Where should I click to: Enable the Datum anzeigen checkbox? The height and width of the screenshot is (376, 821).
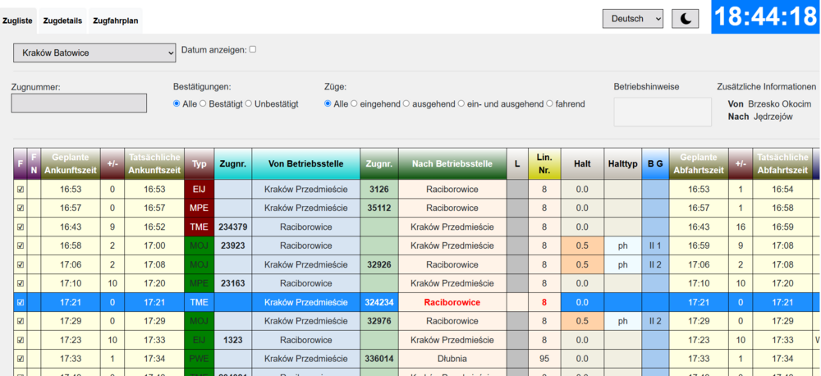253,49
